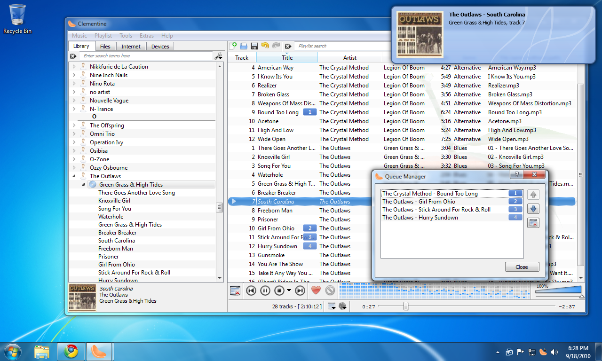Click the Last.fm ban icon
The width and height of the screenshot is (602, 361).
pyautogui.click(x=330, y=290)
